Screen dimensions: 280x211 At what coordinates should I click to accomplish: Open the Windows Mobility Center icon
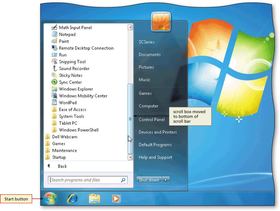54,96
